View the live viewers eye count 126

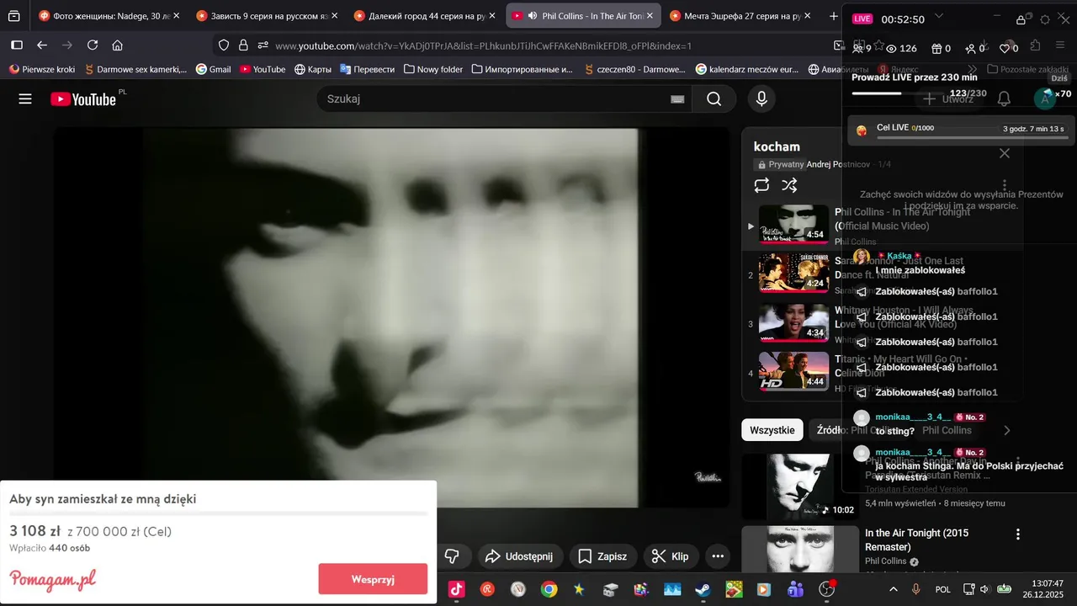point(902,49)
